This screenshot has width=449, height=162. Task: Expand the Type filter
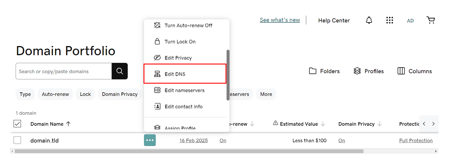25,94
